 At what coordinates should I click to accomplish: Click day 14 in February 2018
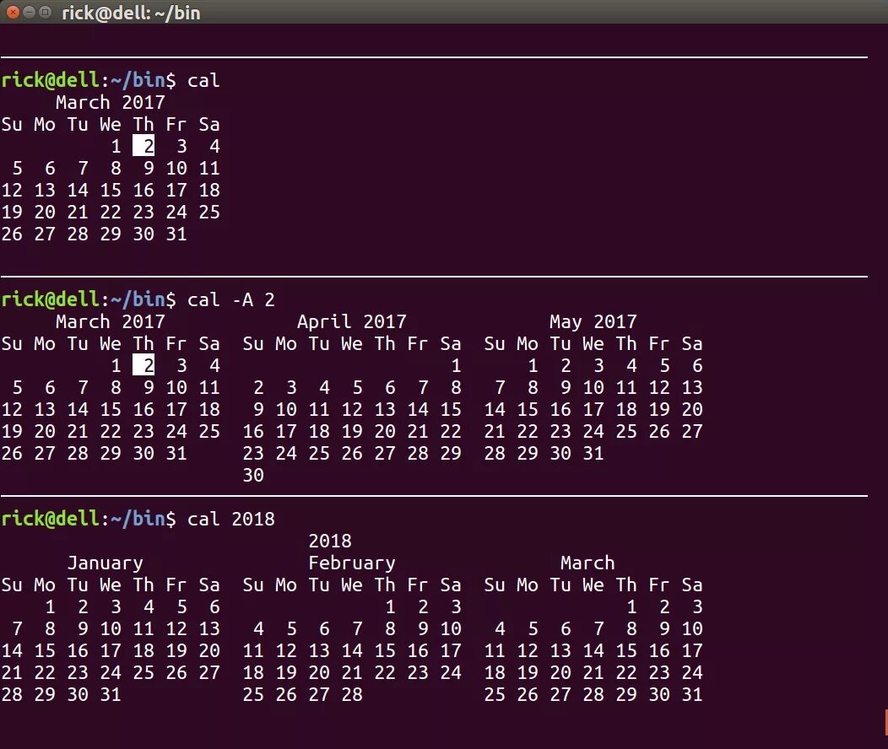click(x=352, y=650)
